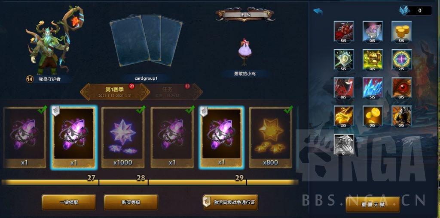Select the blue ice crystals talent icon

pyautogui.click(x=373, y=88)
